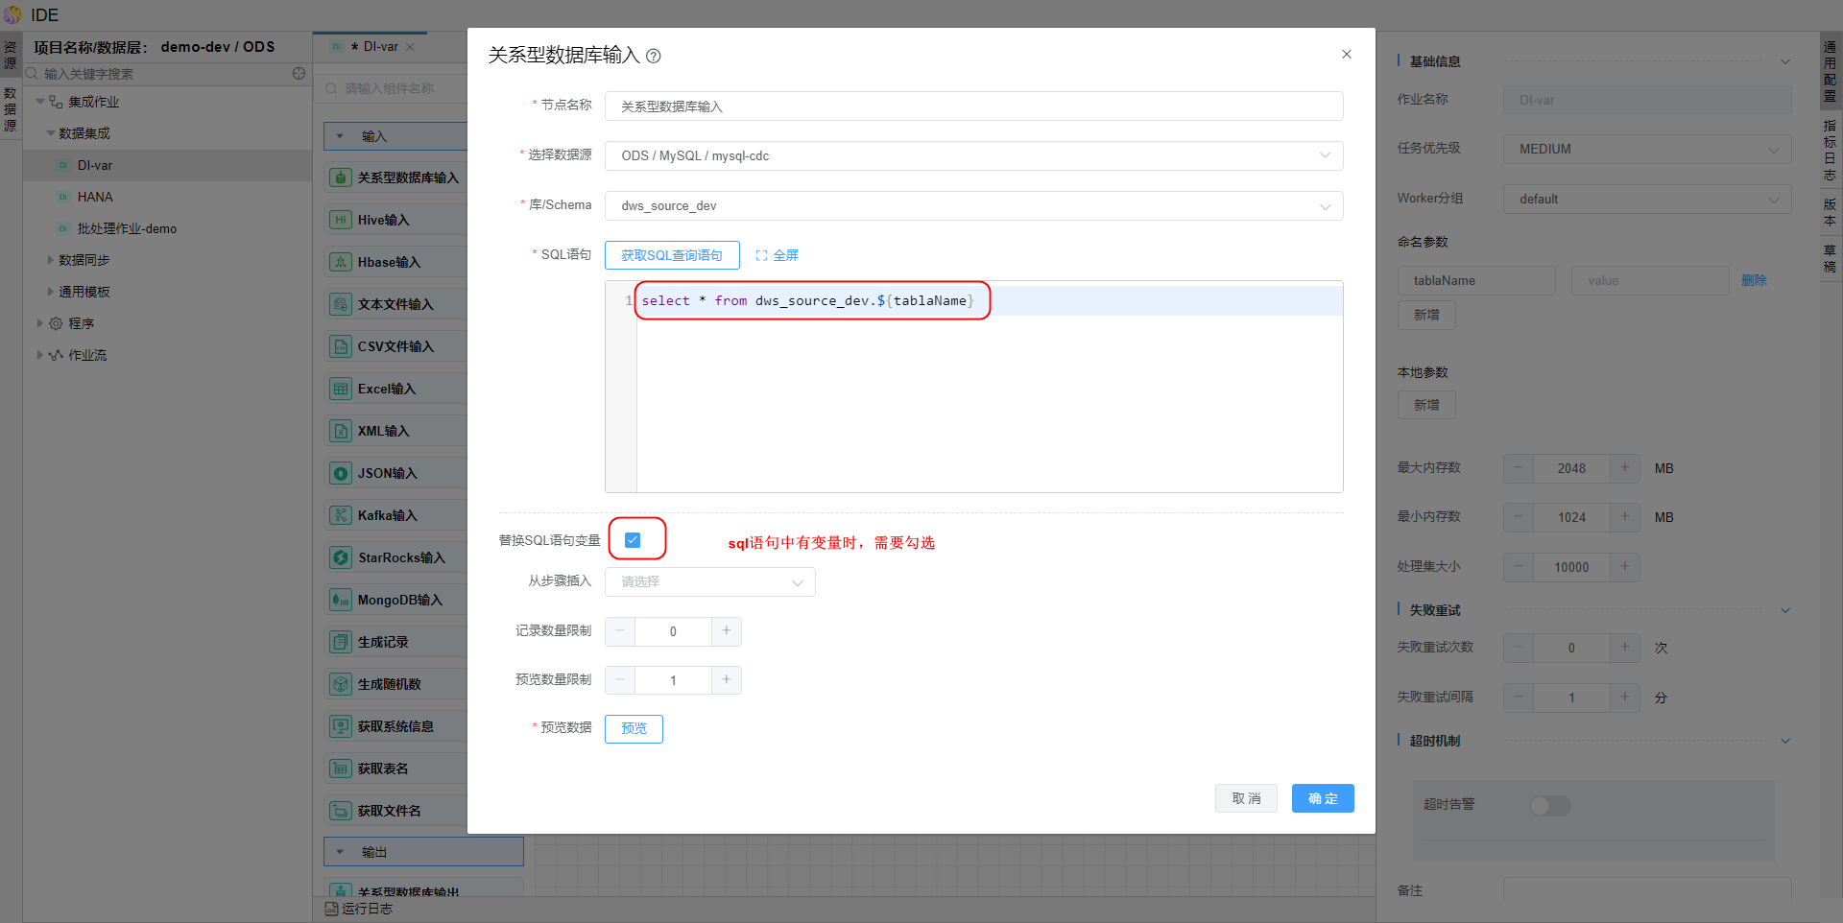Select HANA job in the tree

95,197
